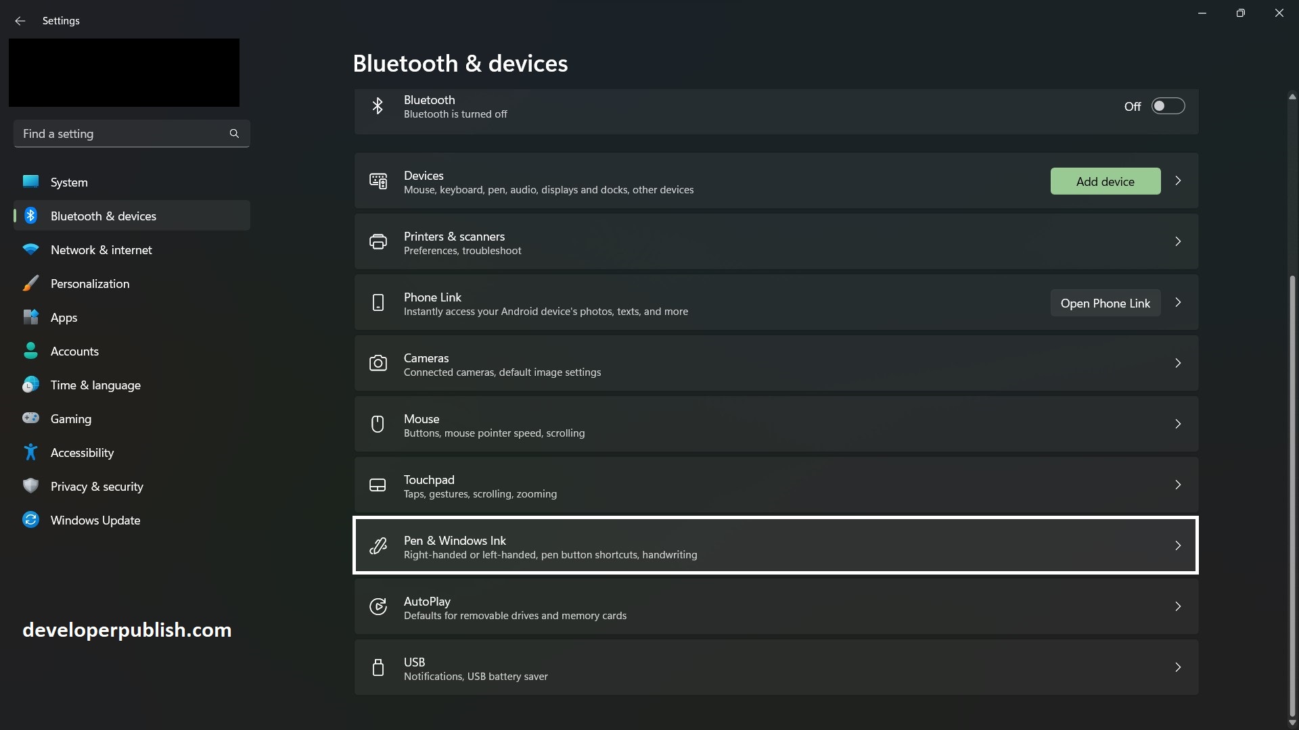Select the USB icon
Screen dimensions: 1299x730
(x=378, y=667)
